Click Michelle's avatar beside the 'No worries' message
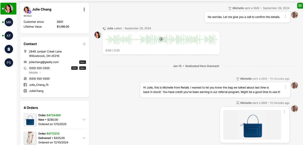The height and width of the screenshot is (145, 303). 294,15
